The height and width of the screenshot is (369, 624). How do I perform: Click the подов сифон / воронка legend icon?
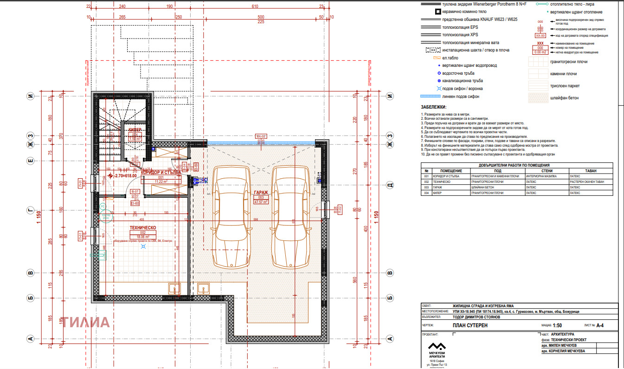tap(437, 89)
